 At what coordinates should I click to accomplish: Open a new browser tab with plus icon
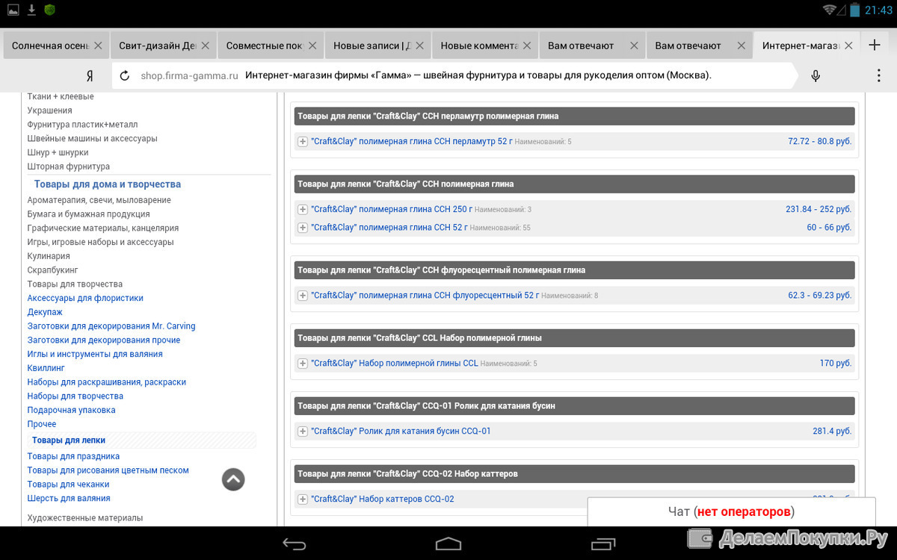(874, 45)
